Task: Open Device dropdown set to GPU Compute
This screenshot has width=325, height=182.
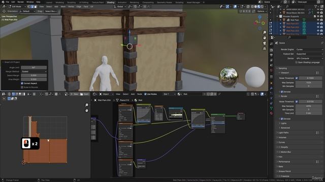Action: click(309, 59)
